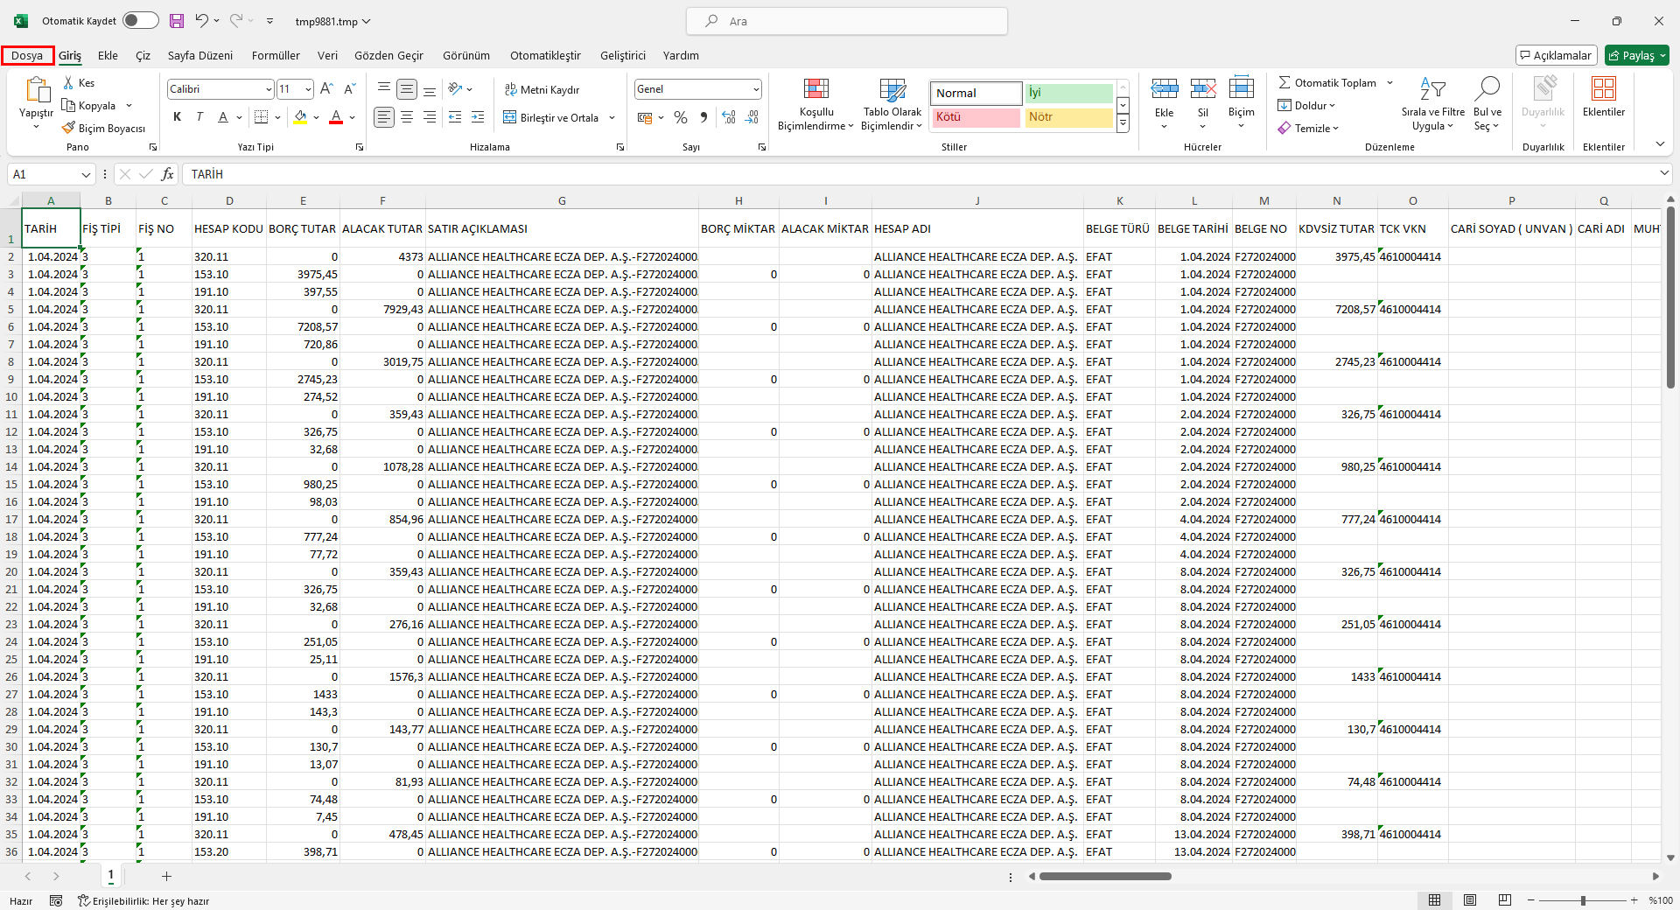The width and height of the screenshot is (1680, 910).
Task: Open the Dosya menu tab
Action: click(27, 56)
